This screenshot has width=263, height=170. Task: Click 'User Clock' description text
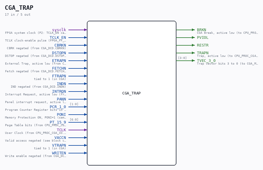coord(36,133)
